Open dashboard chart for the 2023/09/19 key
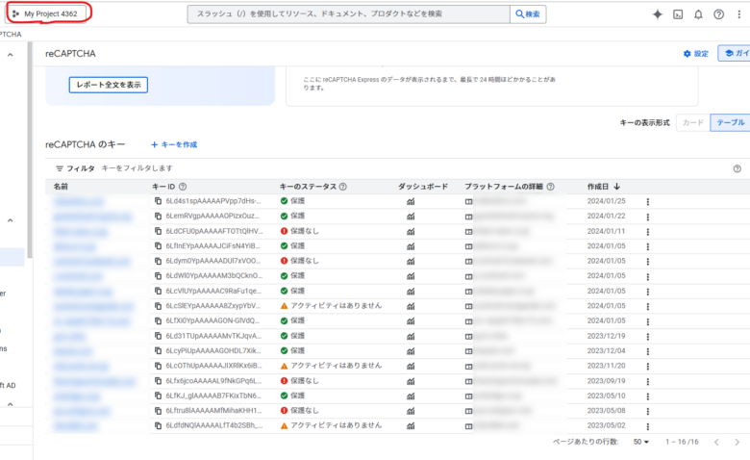 click(411, 381)
